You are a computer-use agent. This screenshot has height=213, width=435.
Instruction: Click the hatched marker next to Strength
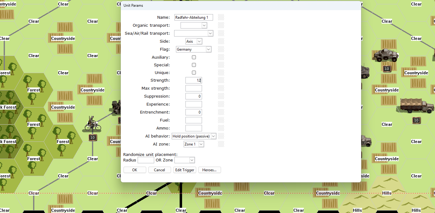tap(221, 80)
